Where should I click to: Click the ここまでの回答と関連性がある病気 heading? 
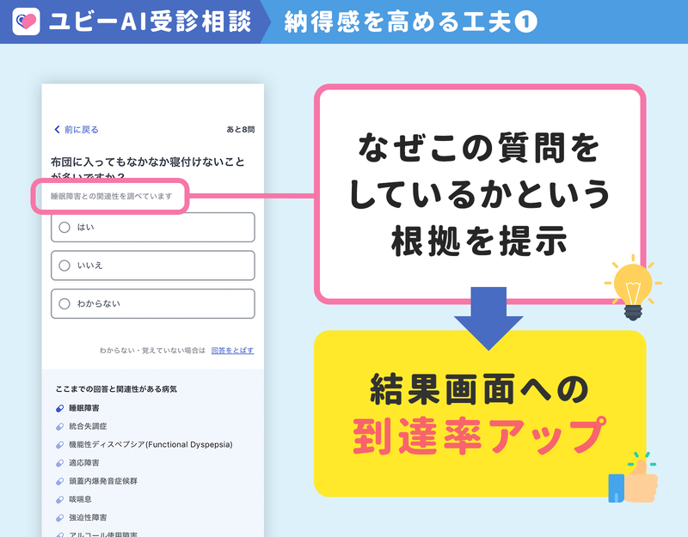point(116,389)
